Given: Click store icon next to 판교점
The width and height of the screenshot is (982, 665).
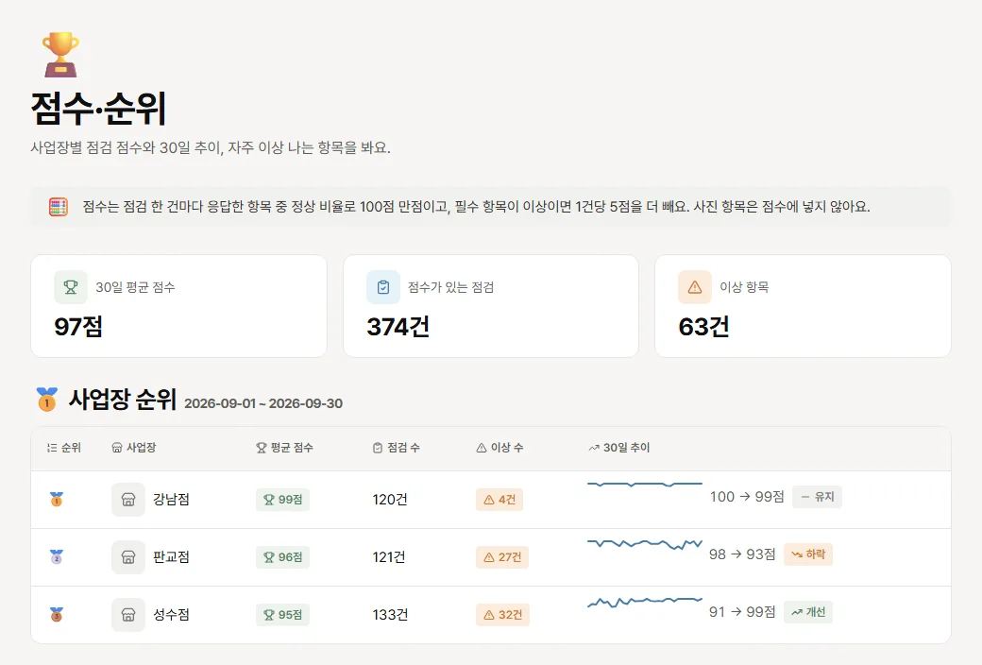Looking at the screenshot, I should coord(128,557).
